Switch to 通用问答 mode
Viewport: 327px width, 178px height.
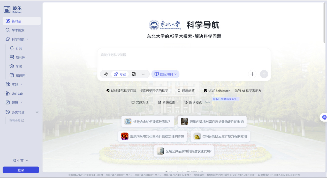[186, 91]
